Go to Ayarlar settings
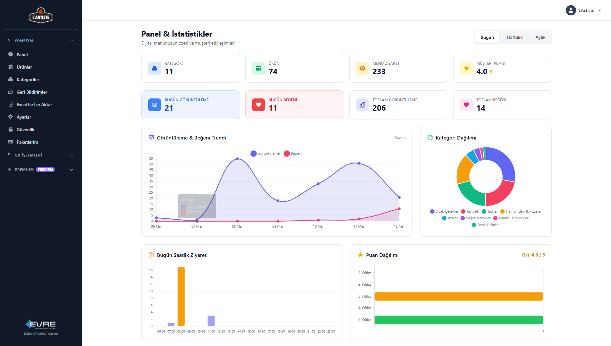The image size is (611, 346). pos(41,117)
